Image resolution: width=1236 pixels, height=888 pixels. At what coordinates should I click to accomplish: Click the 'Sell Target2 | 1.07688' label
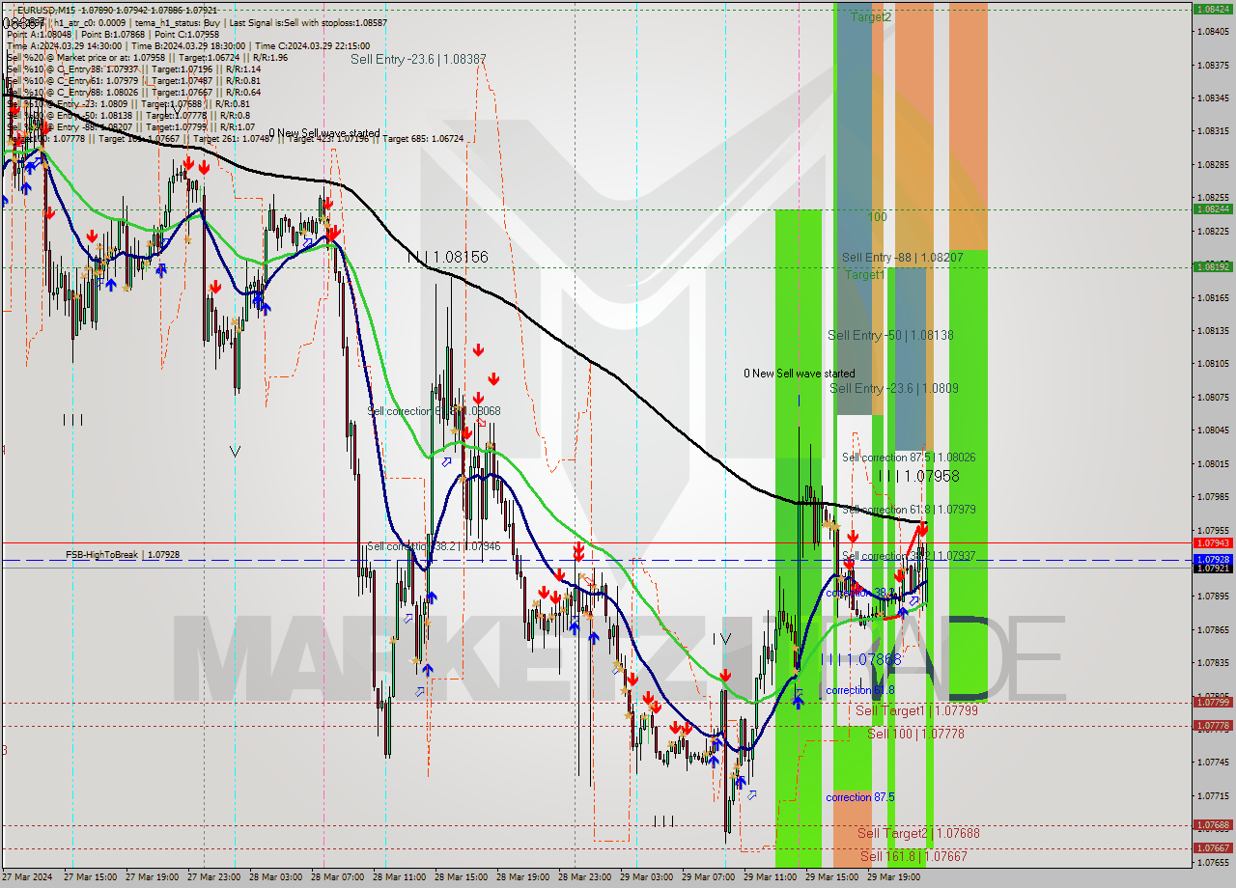[x=918, y=833]
